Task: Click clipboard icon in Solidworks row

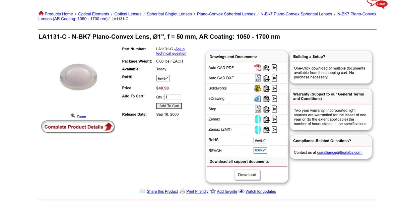Action: (266, 89)
